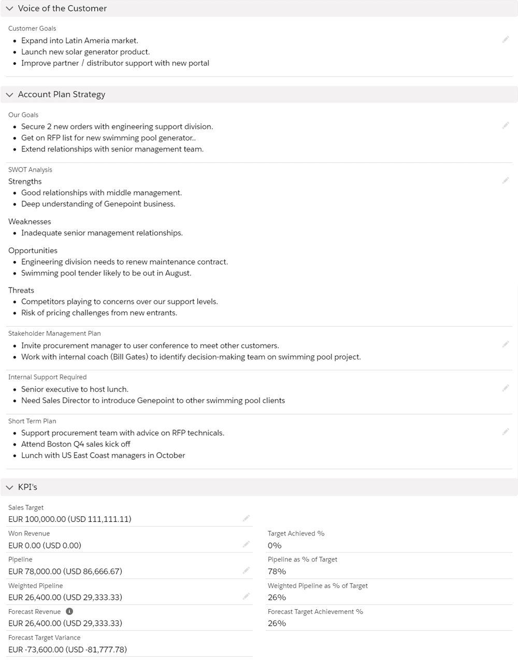Collapse the Voice of the Customer section
Image resolution: width=518 pixels, height=661 pixels.
pyautogui.click(x=9, y=9)
